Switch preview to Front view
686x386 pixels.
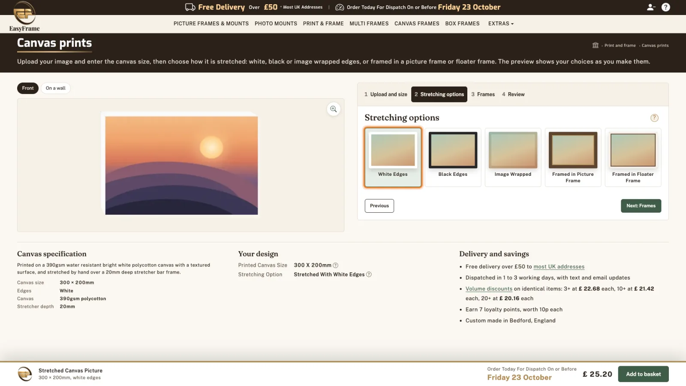[28, 88]
